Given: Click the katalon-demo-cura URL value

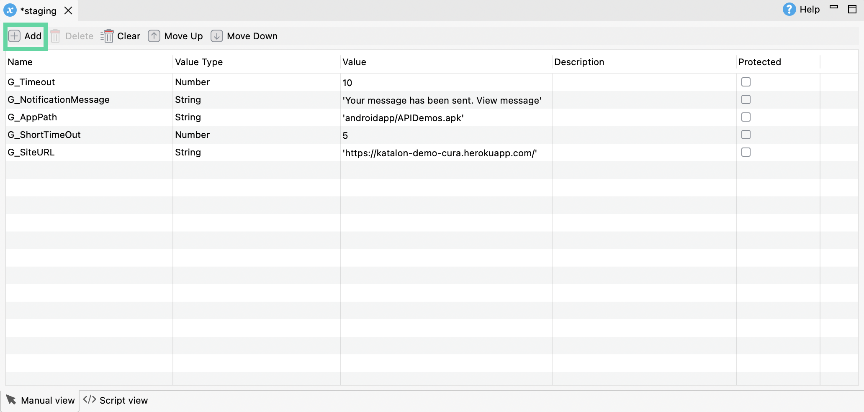Looking at the screenshot, I should tap(446, 153).
